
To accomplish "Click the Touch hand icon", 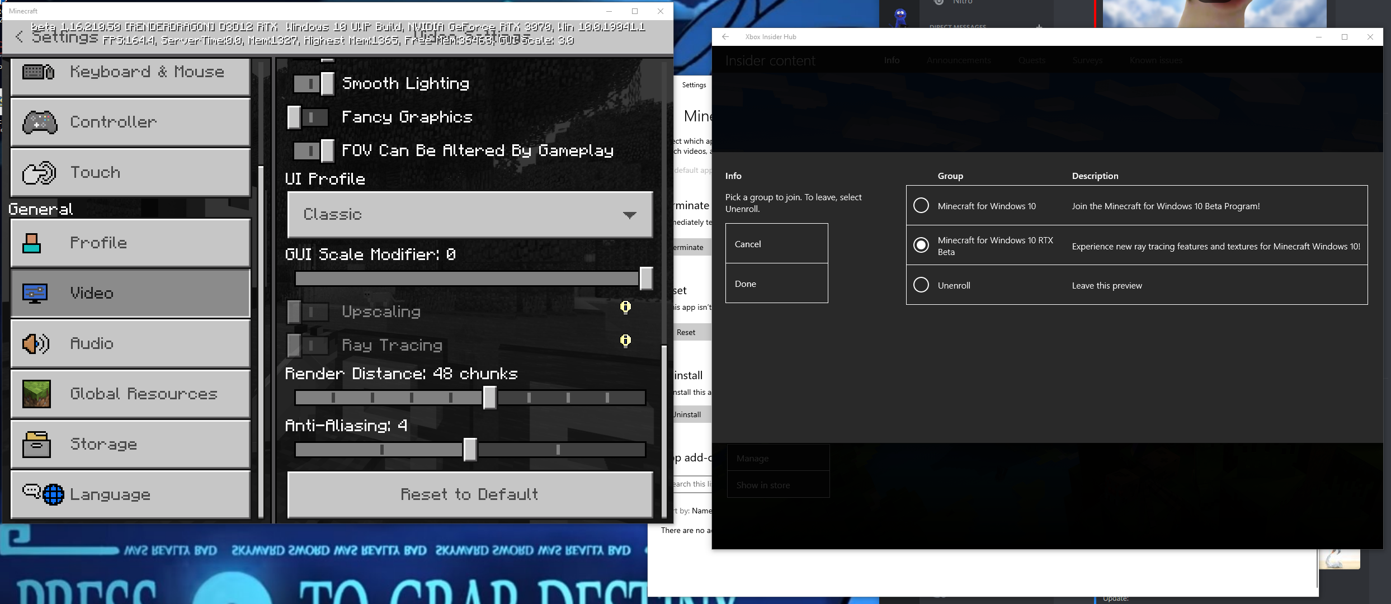I will coord(39,173).
